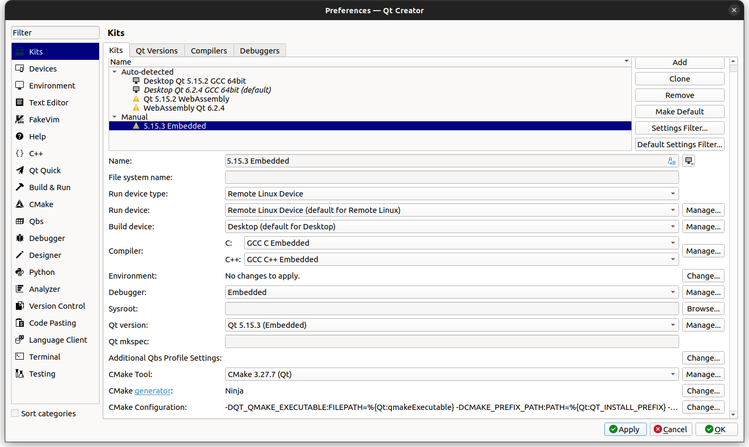
Task: Open the Run device type dropdown
Action: pyautogui.click(x=451, y=194)
